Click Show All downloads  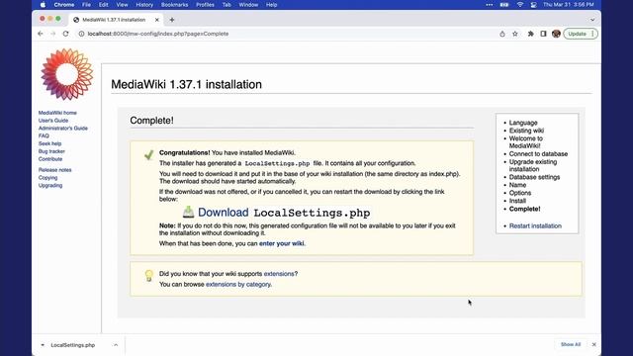click(571, 345)
